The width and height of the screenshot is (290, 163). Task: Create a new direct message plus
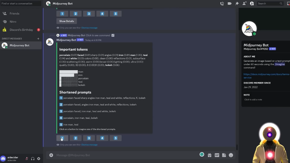38,38
